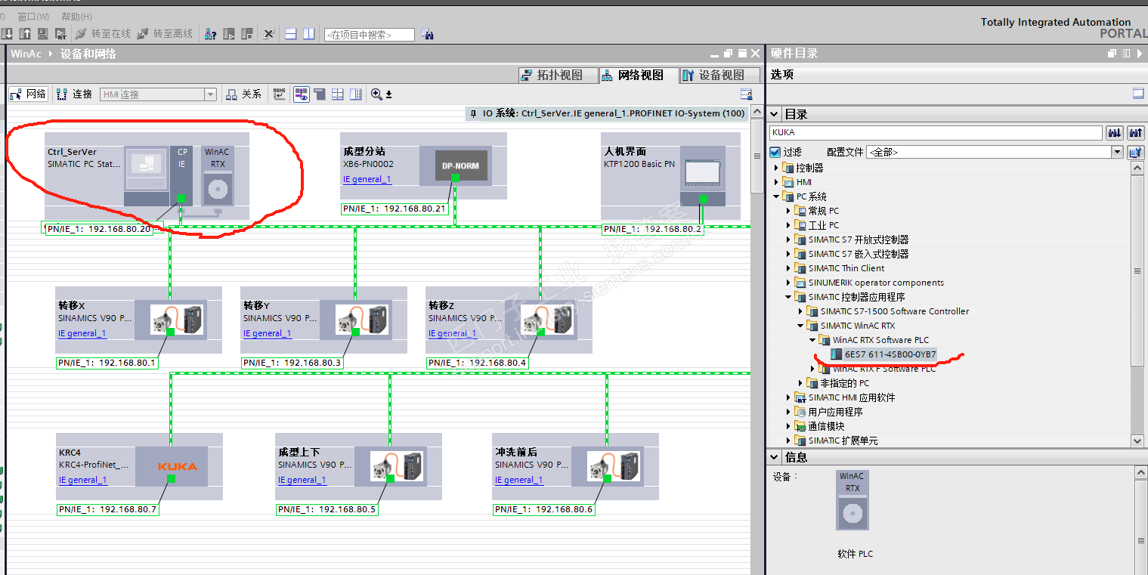
Task: Click the start CPU icon
Action: tap(229, 34)
